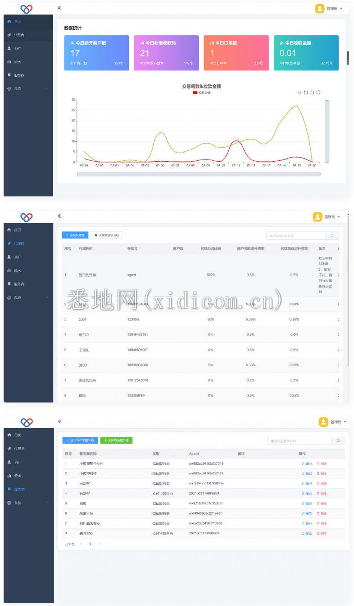The height and width of the screenshot is (606, 354).
Task: Click the 今日新增收款码 statistics card
Action: (166, 53)
